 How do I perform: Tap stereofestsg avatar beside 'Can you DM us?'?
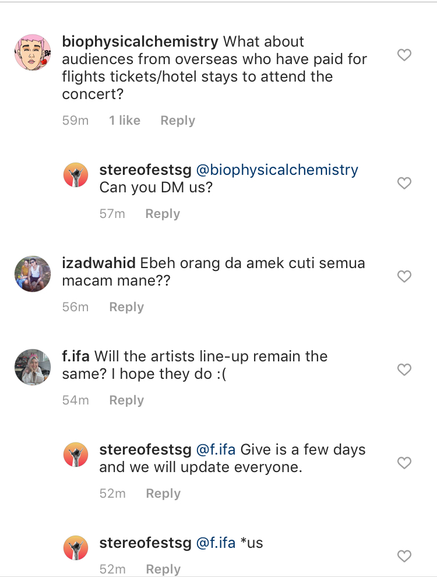pos(76,175)
